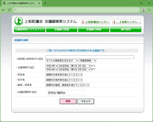Open the 3月定例会 (第1号 3月 3日) dropdown
153x122 pixels.
pos(74,66)
